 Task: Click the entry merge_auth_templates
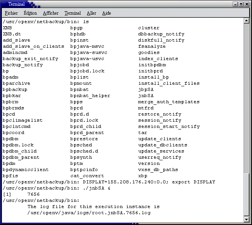169,102
